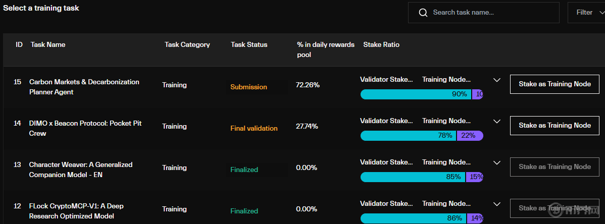Click disabled Stake button for Character Weaver
This screenshot has height=224, width=605.
pyautogui.click(x=554, y=167)
